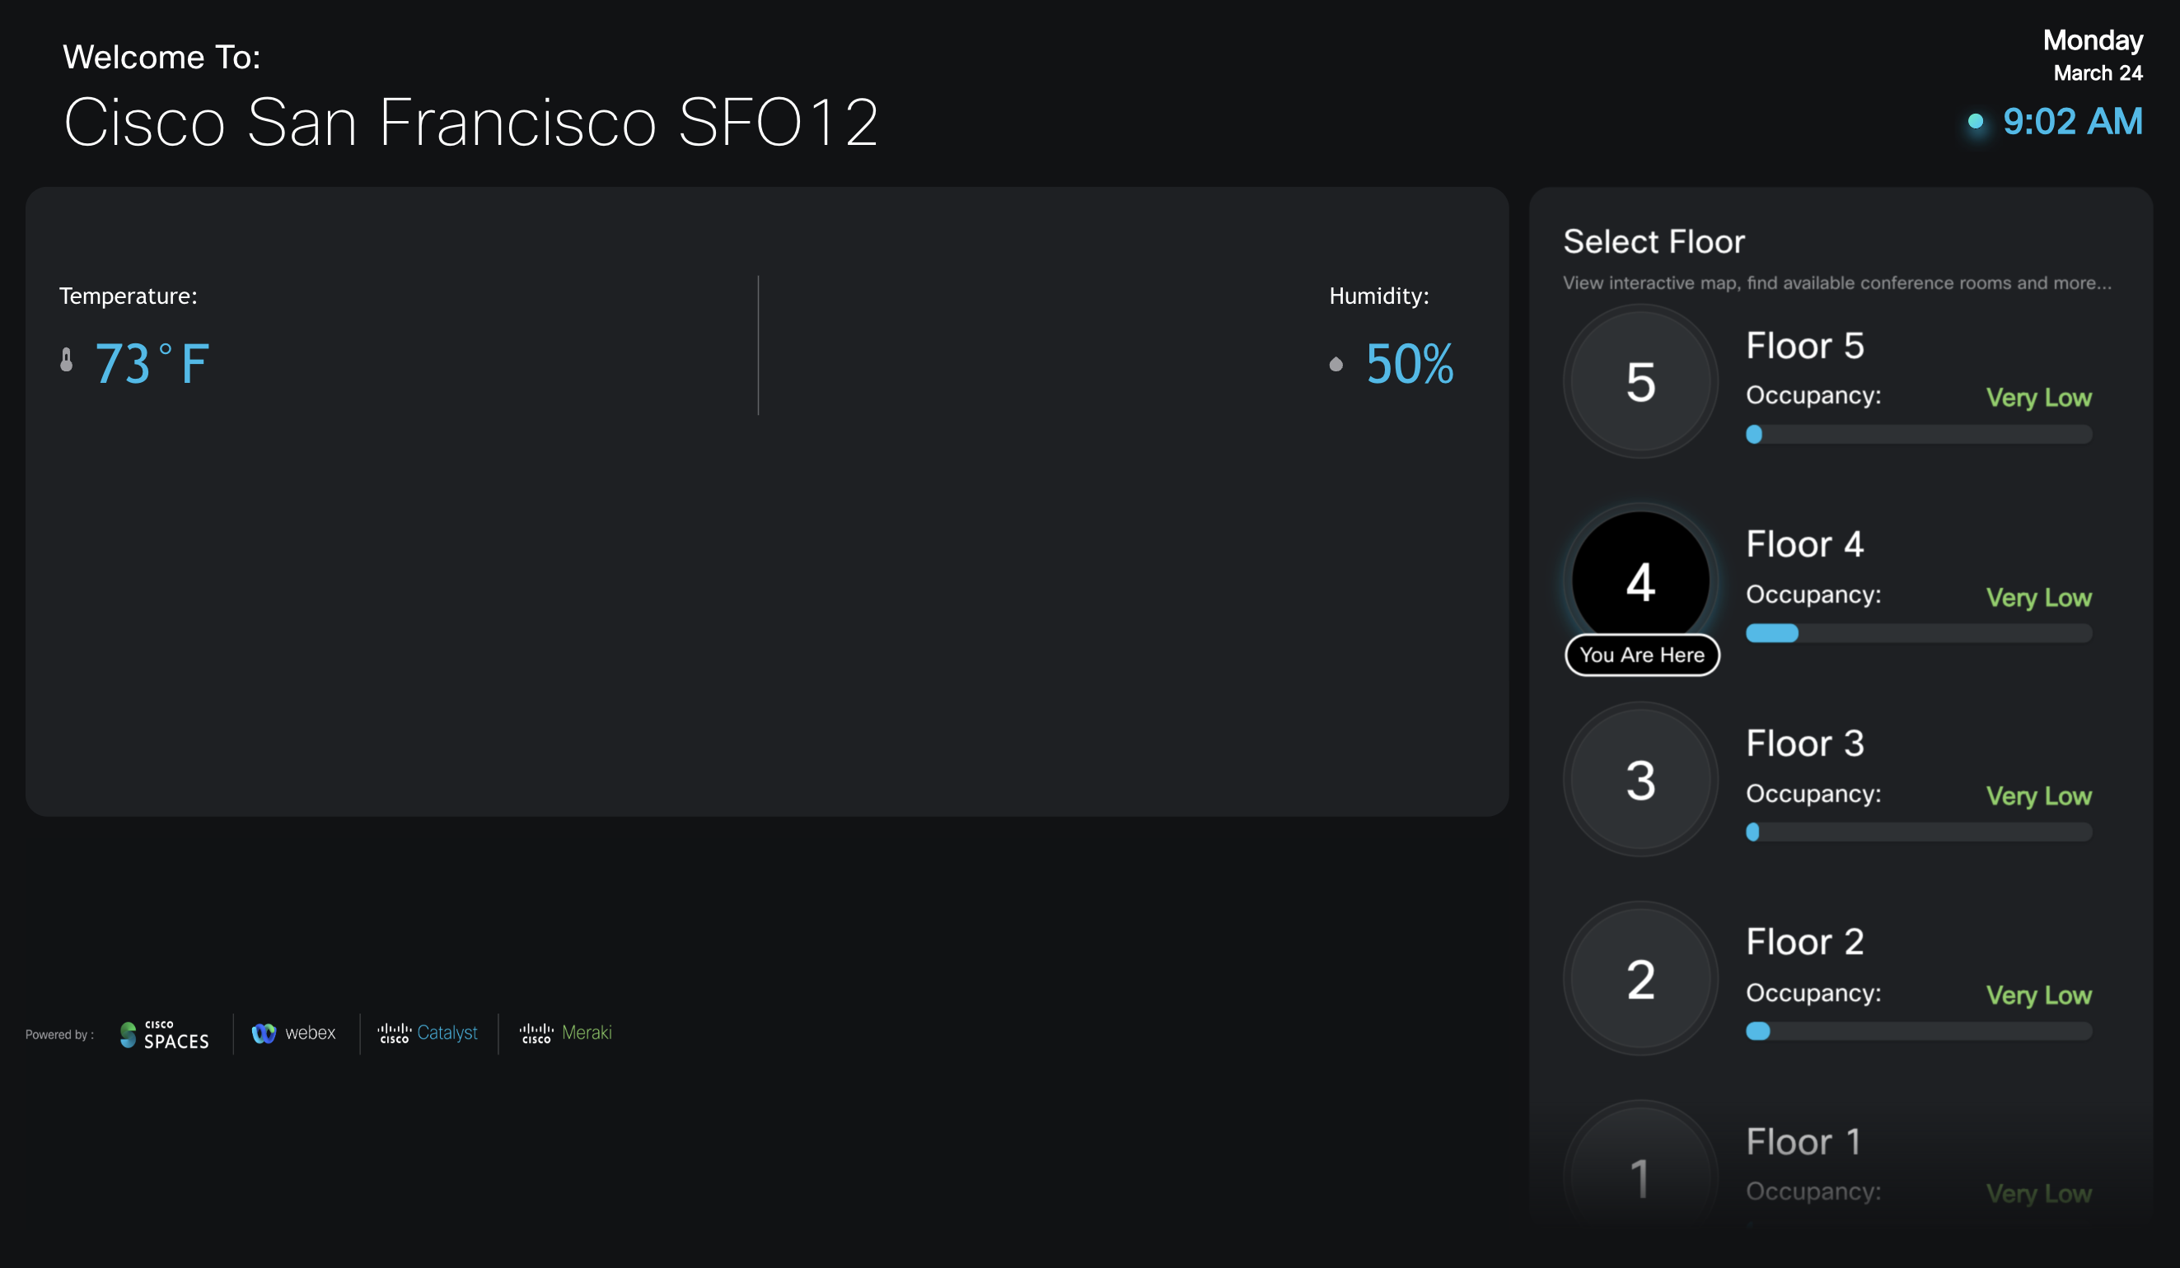
Task: Click the blue dot beside the clock
Action: tap(1974, 124)
